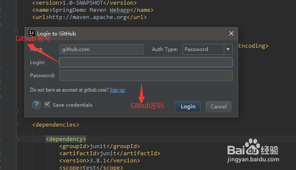Screen dimensions: 296x170
Task: Collapse the fold marker beside dependency tag
Action: coord(16,139)
